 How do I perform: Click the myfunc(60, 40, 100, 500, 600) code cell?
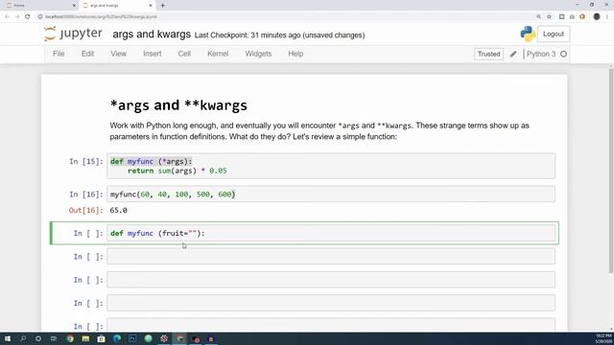[x=331, y=194]
